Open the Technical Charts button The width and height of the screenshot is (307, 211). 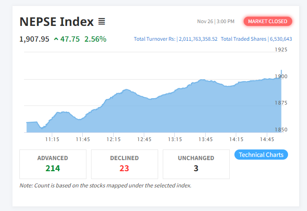(261, 155)
